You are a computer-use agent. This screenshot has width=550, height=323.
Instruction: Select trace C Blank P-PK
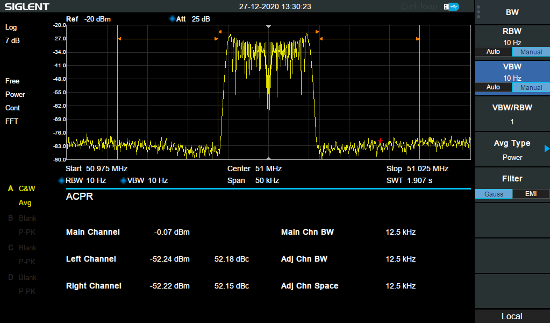(22, 255)
